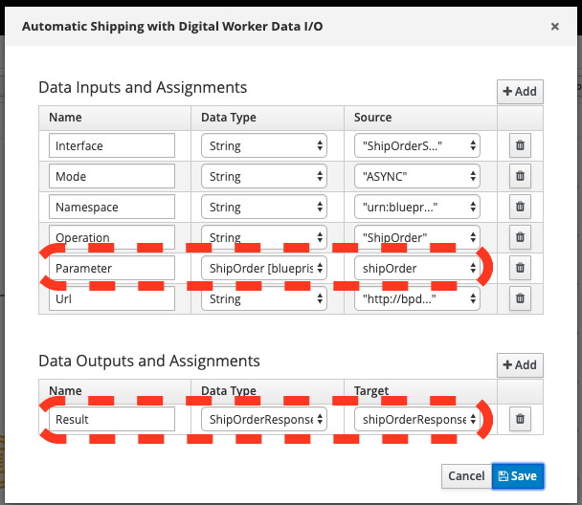Open Data Type dropdown for Result
This screenshot has width=582, height=505.
[264, 419]
